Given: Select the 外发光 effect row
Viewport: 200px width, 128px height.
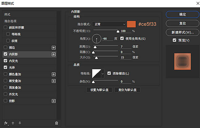Looking at the screenshot, I should coord(29,94).
